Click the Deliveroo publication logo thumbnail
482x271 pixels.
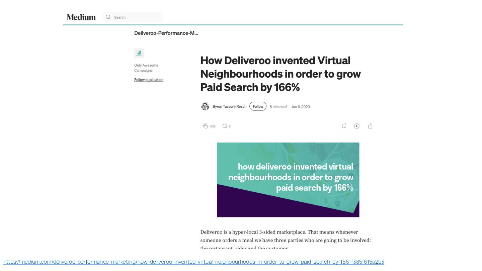click(139, 53)
